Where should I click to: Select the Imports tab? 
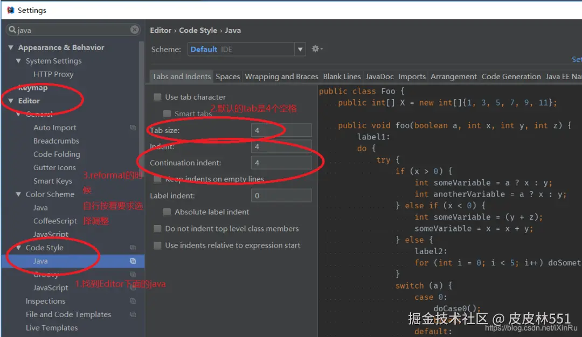[412, 76]
